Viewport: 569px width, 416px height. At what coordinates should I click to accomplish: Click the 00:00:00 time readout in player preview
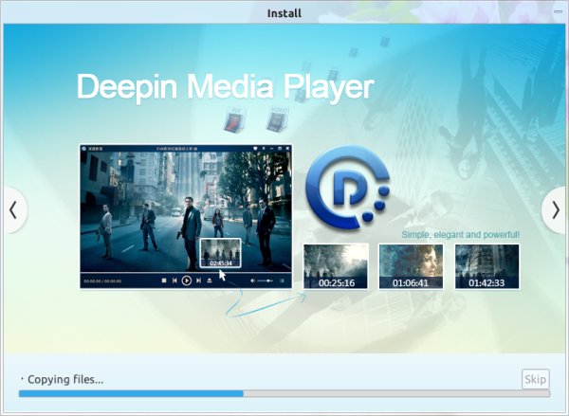click(x=102, y=281)
